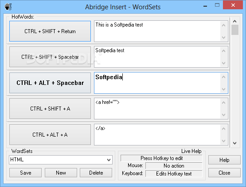Click down arrow of bold 'Softpedia' box
This screenshot has width=246, height=187.
(224, 89)
